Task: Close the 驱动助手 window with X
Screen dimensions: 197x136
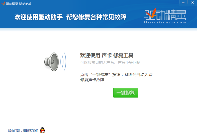Action: [x=192, y=3]
